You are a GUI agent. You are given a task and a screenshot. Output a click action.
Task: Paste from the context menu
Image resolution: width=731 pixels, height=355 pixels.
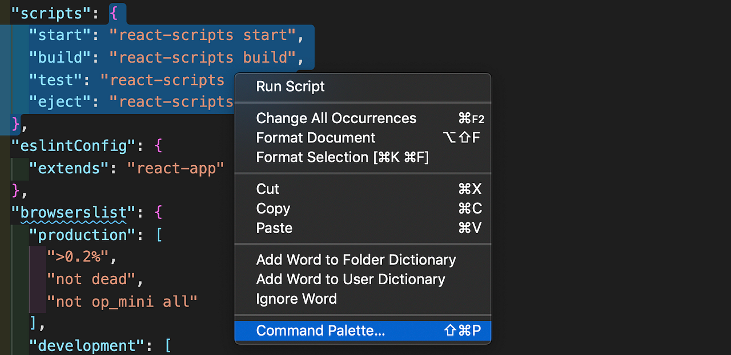click(x=274, y=228)
